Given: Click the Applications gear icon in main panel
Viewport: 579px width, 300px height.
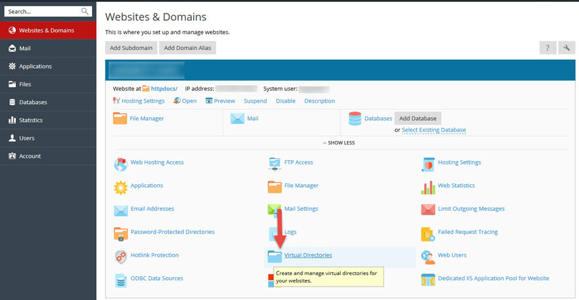Looking at the screenshot, I should click(x=121, y=187).
